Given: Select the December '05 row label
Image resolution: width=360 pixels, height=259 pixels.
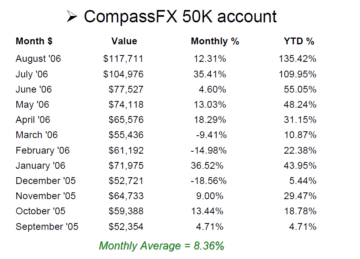Looking at the screenshot, I should pyautogui.click(x=45, y=181).
